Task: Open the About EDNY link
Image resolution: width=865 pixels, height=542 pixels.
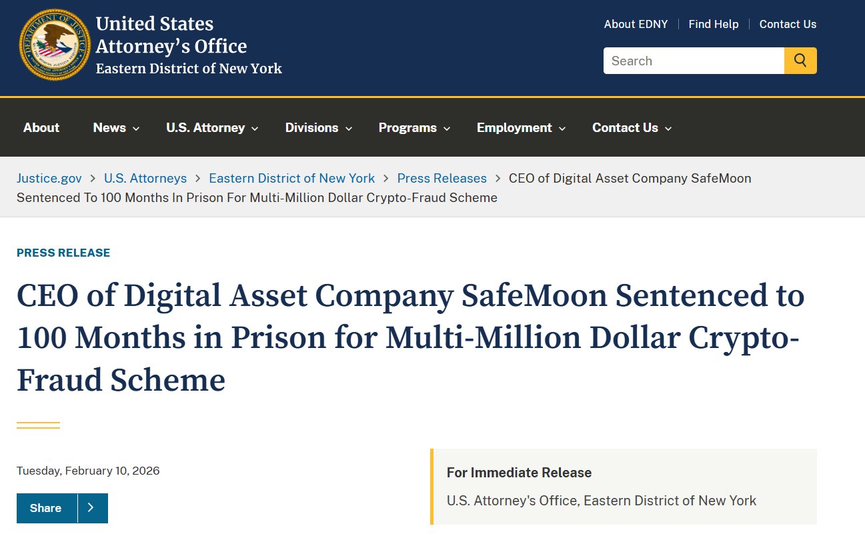Action: click(x=636, y=24)
